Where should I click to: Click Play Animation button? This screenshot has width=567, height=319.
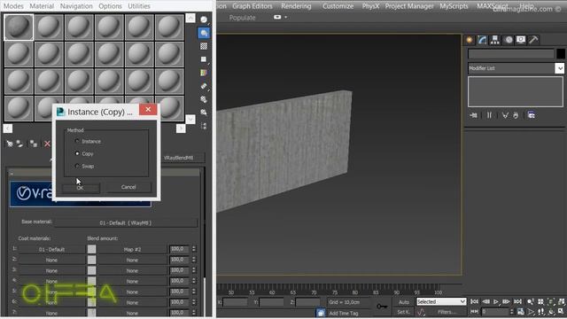click(x=496, y=301)
